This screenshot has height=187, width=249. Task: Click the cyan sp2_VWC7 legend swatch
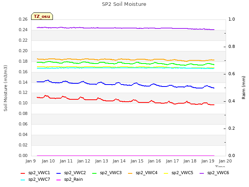23,180
